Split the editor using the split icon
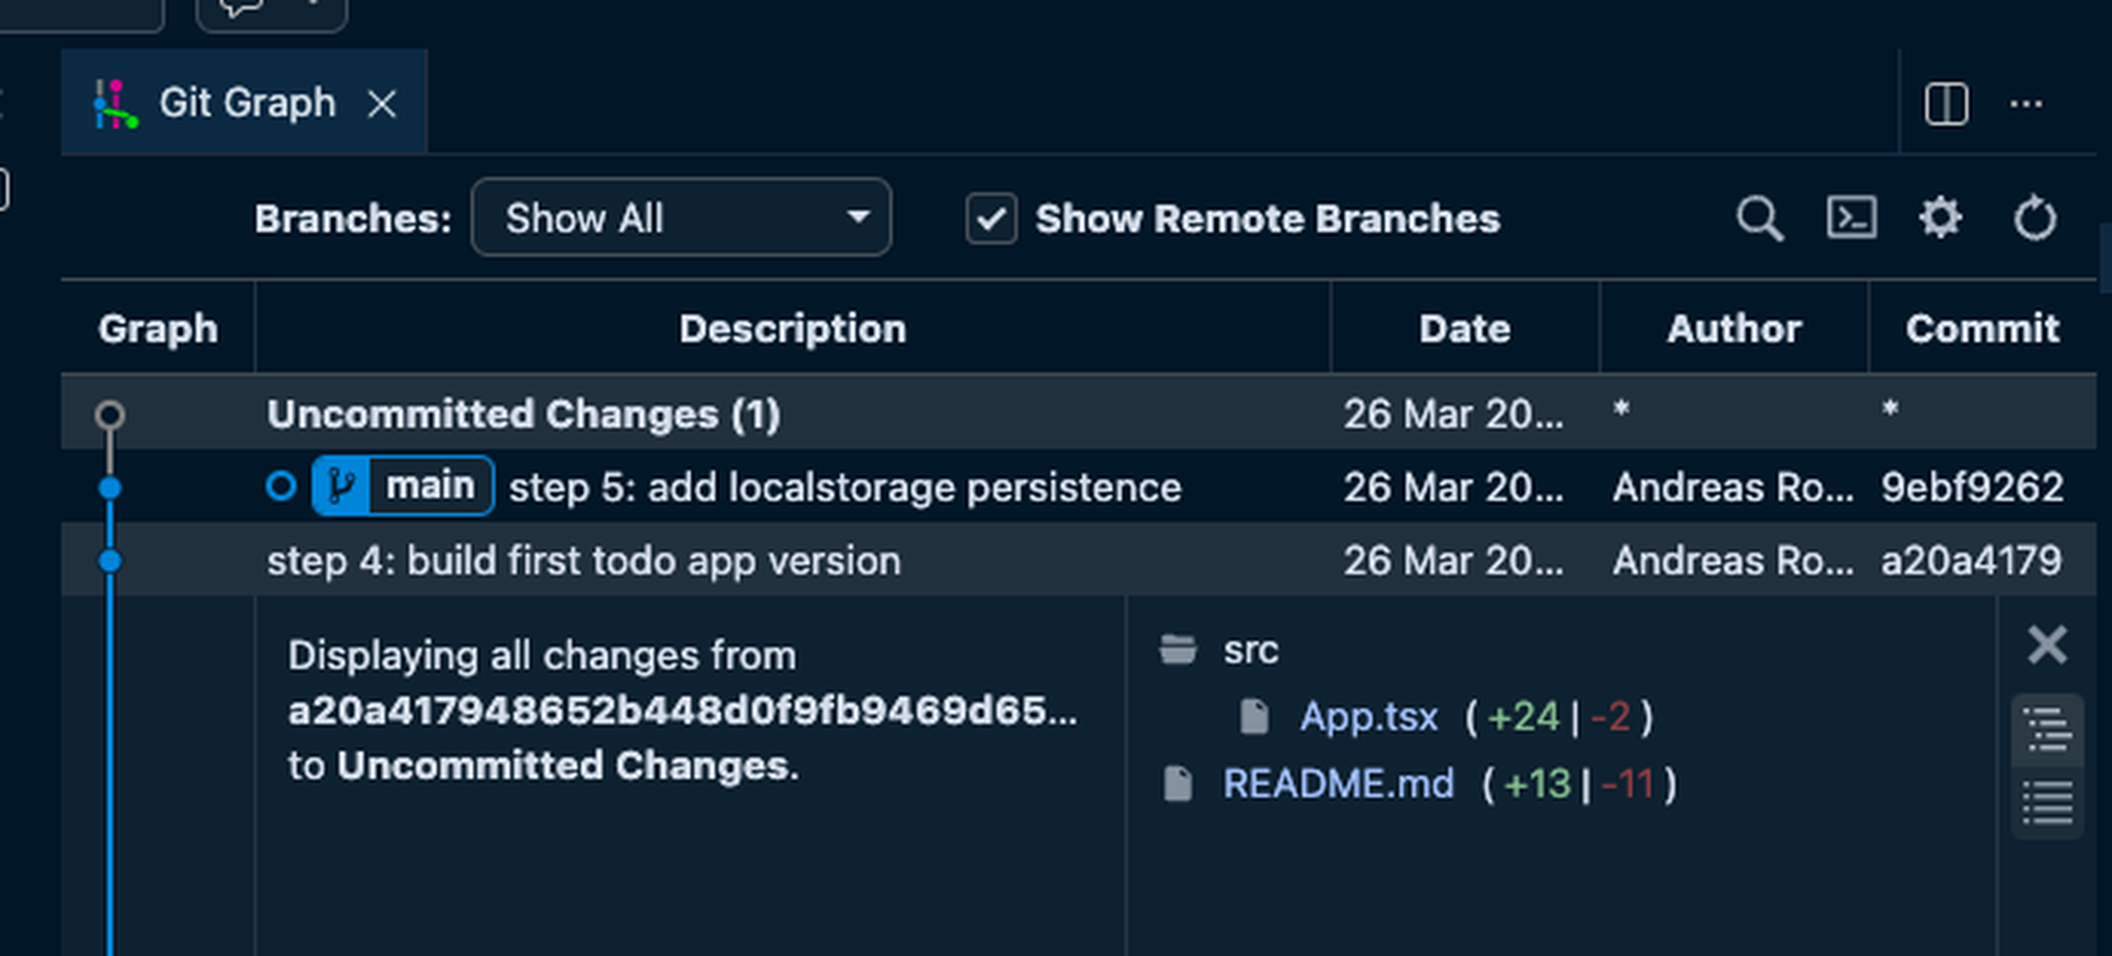 pos(1949,103)
